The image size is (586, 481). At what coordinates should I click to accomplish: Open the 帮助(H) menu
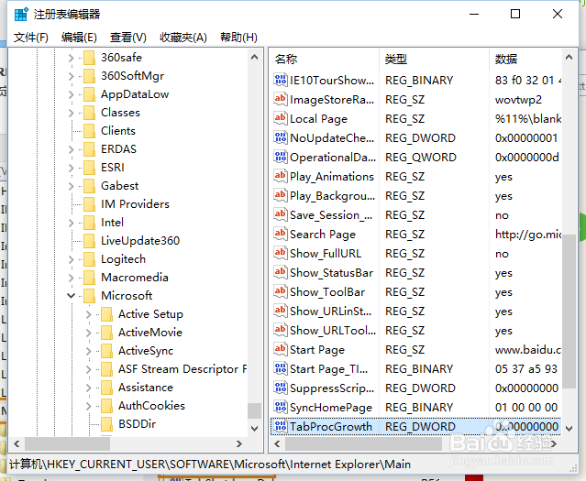(238, 38)
